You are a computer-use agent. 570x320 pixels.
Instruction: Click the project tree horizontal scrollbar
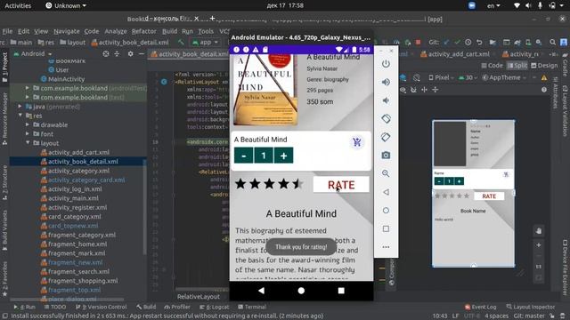pyautogui.click(x=68, y=300)
